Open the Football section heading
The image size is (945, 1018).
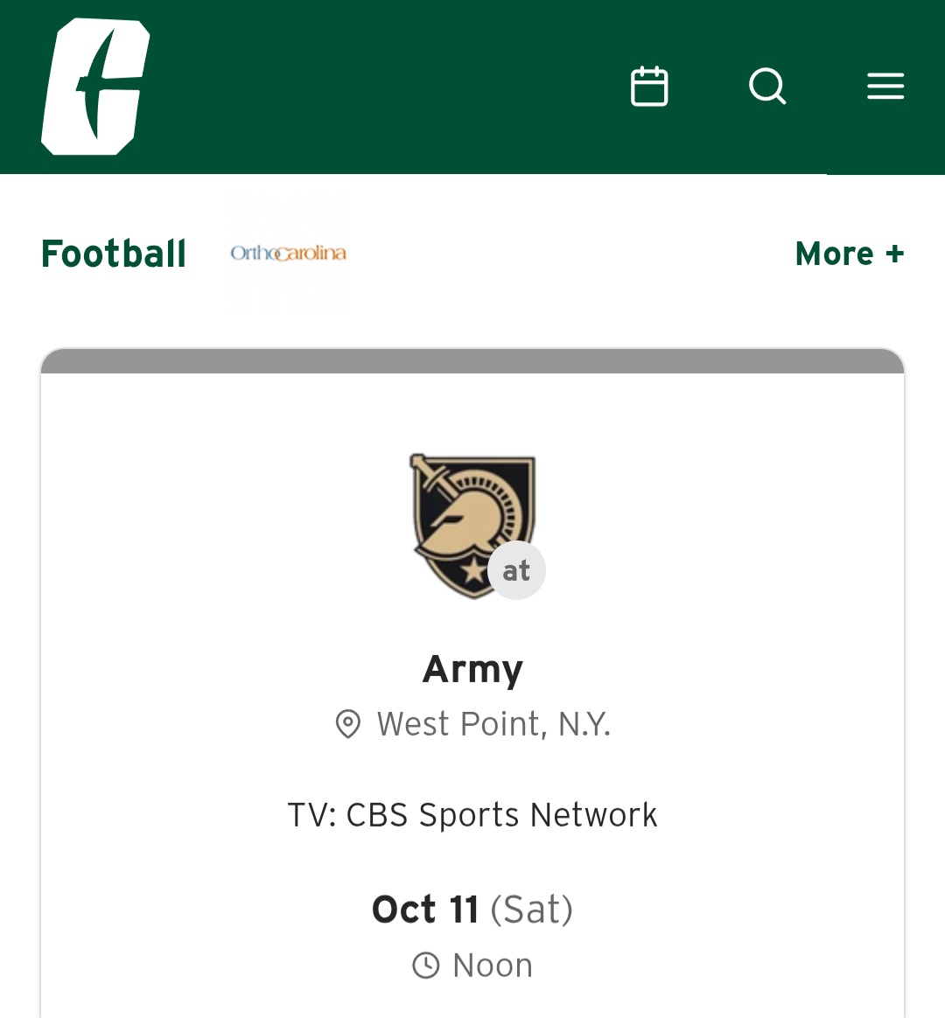click(x=114, y=254)
